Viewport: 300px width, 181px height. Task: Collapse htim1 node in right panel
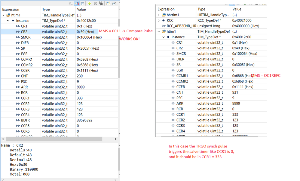[159, 31]
